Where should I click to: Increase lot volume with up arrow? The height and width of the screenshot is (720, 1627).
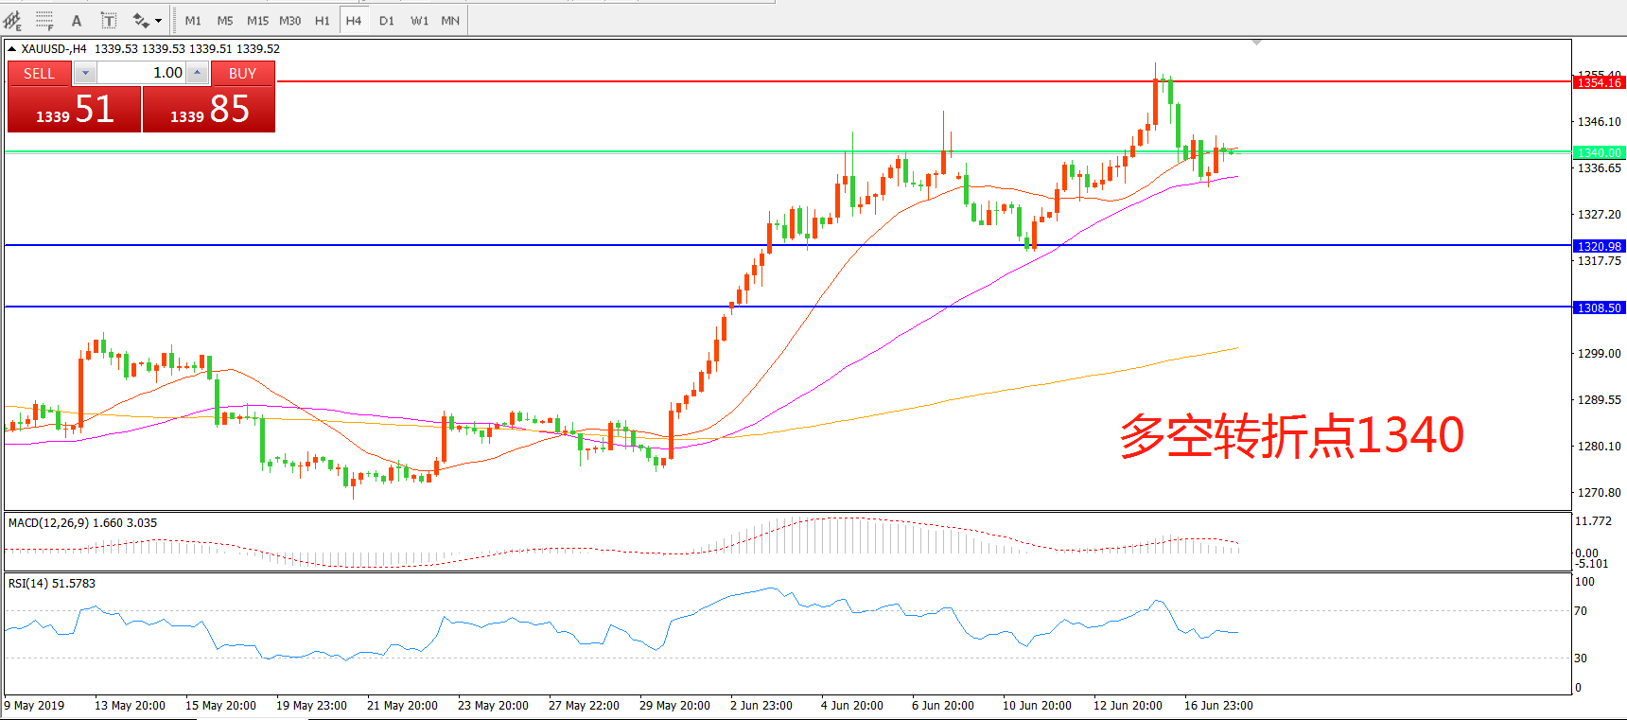pyautogui.click(x=197, y=73)
